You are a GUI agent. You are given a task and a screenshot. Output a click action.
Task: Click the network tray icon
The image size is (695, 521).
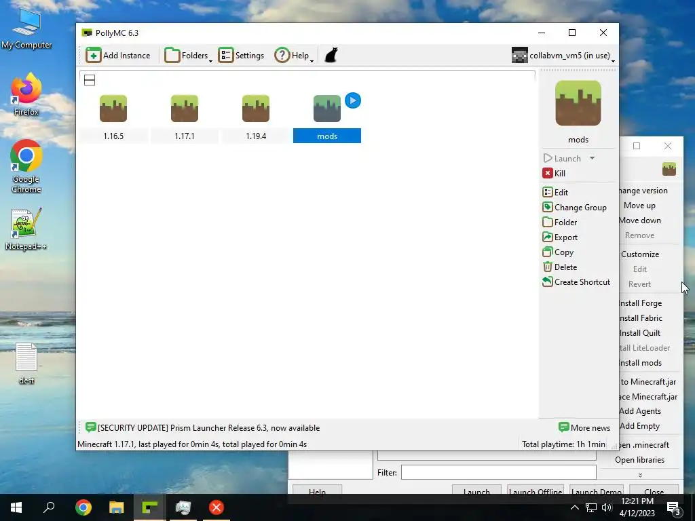pyautogui.click(x=591, y=507)
